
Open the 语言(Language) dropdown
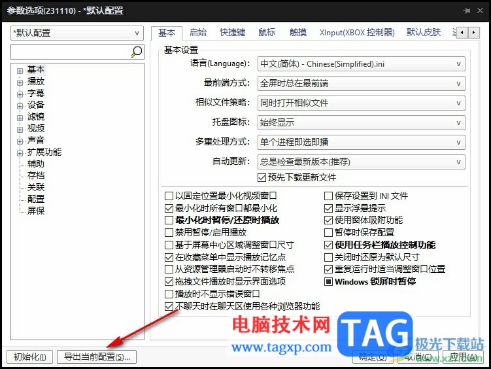(361, 64)
